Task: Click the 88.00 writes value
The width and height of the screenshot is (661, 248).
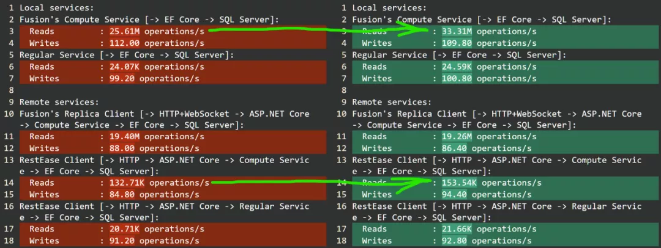Action: pyautogui.click(x=122, y=148)
